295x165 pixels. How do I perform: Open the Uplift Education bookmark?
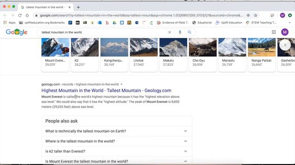click(229, 22)
